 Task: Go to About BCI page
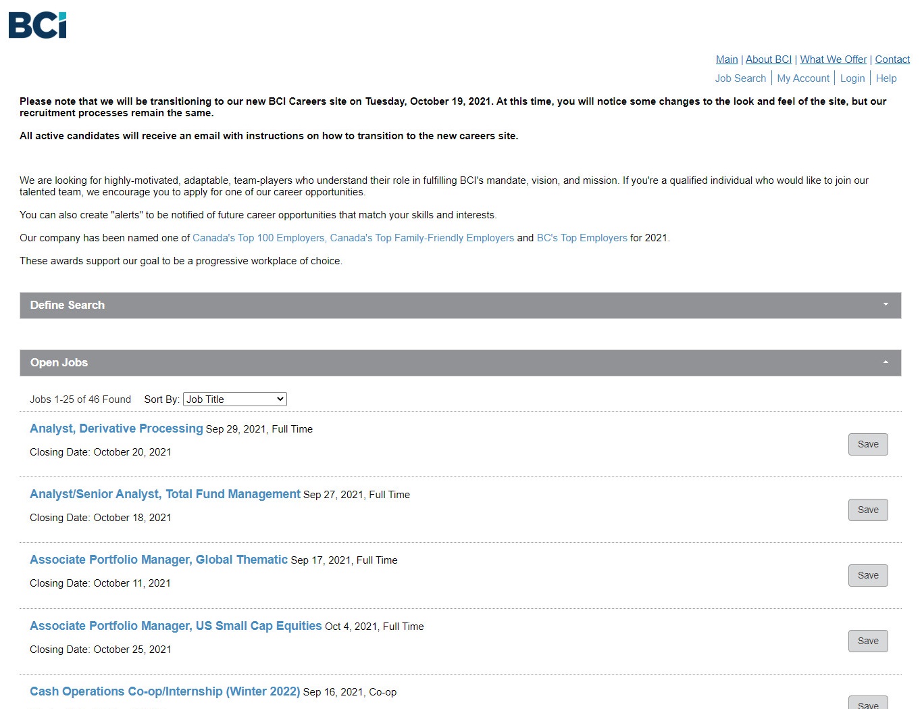(768, 59)
